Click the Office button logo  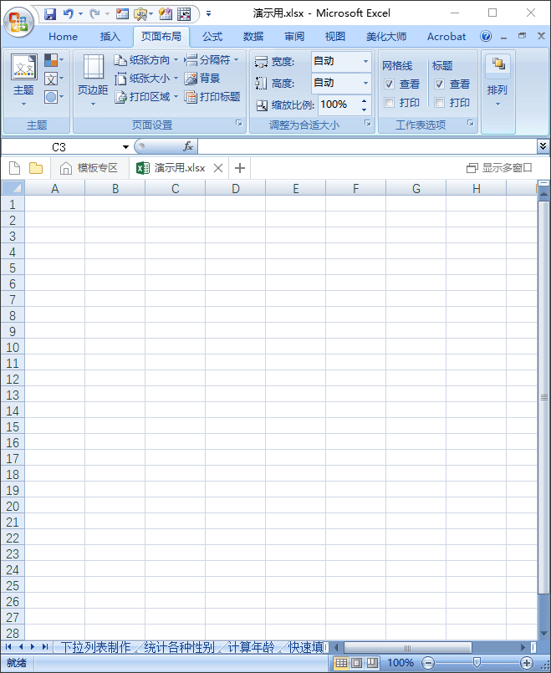pyautogui.click(x=19, y=21)
